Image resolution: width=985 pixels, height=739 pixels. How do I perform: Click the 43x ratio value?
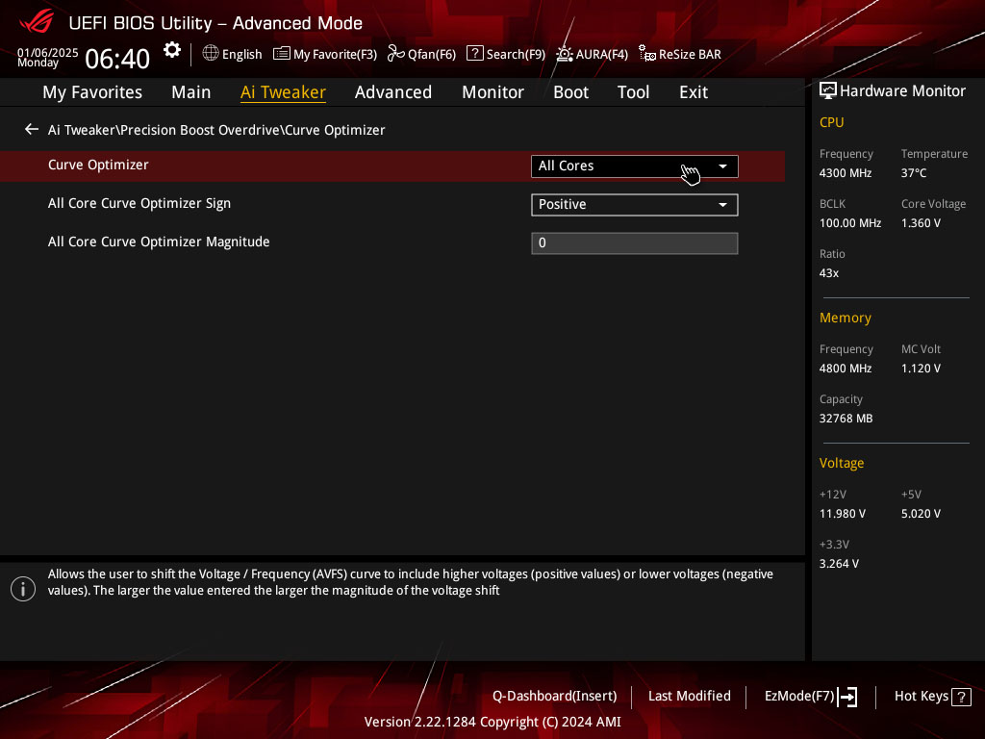point(829,273)
